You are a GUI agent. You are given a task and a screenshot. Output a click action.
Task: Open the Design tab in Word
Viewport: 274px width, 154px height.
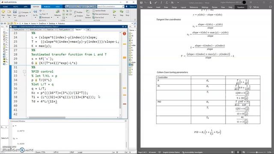[174, 7]
